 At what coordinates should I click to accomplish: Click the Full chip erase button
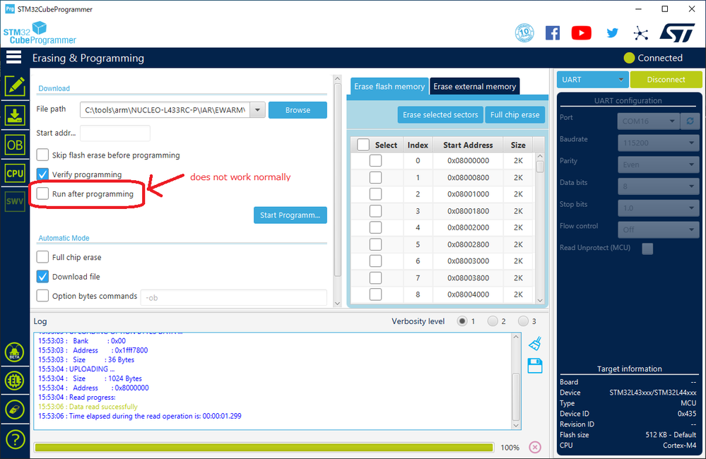[514, 114]
